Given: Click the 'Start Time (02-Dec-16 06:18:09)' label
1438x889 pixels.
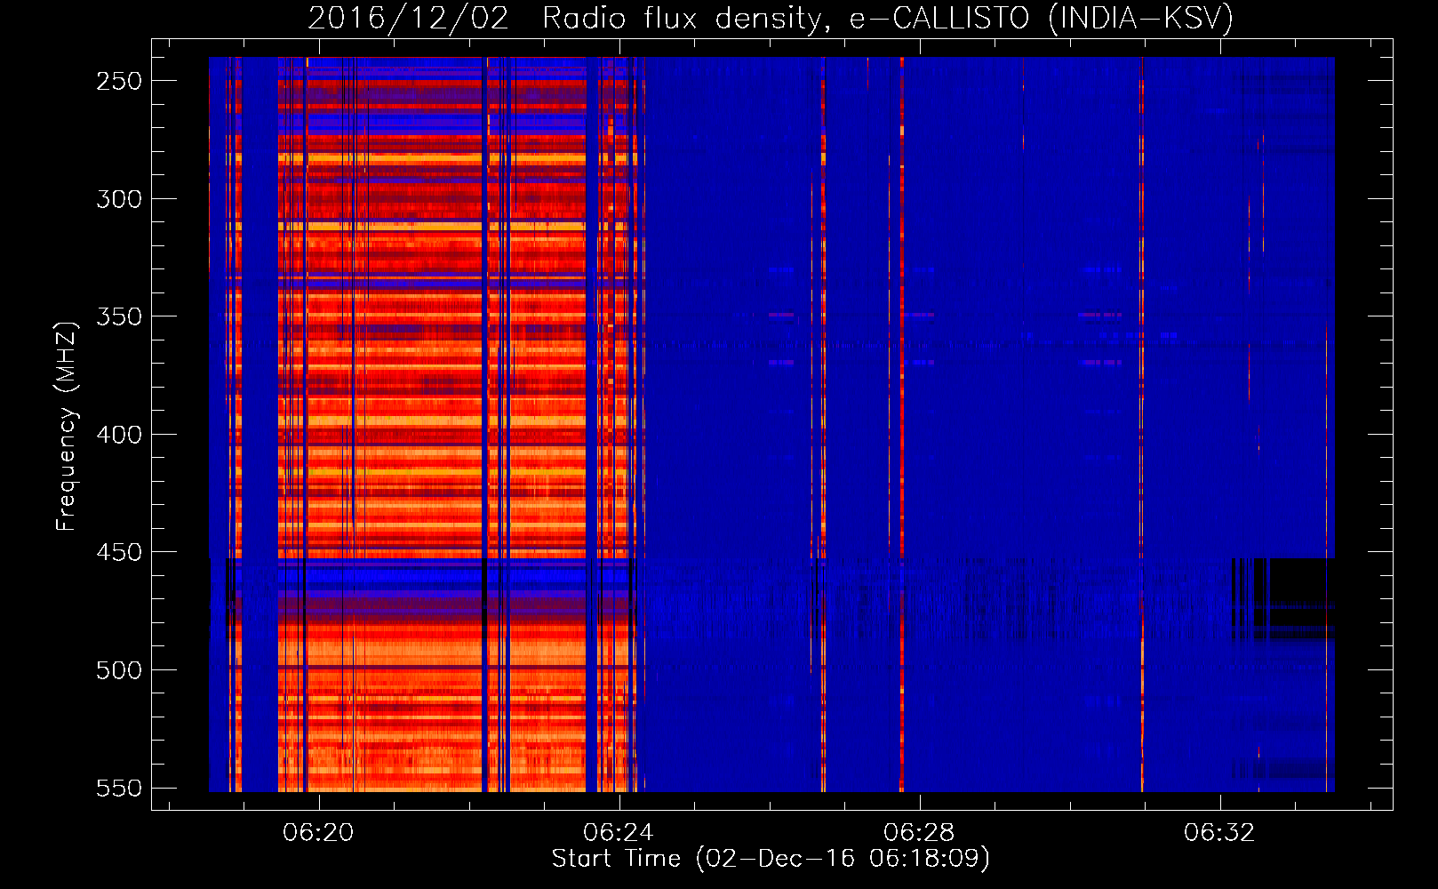Looking at the screenshot, I should [x=771, y=859].
